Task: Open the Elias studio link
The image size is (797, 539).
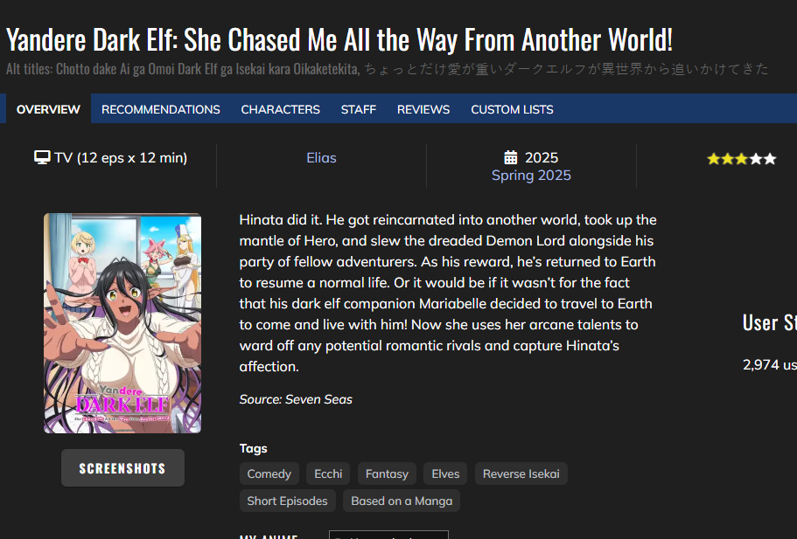Action: pyautogui.click(x=321, y=158)
